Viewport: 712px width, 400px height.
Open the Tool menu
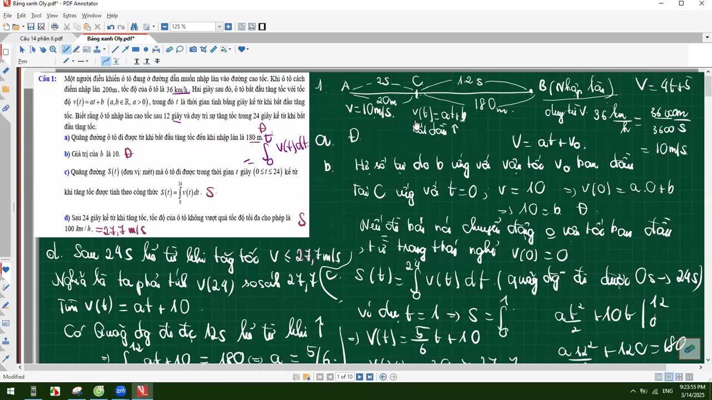[36, 16]
